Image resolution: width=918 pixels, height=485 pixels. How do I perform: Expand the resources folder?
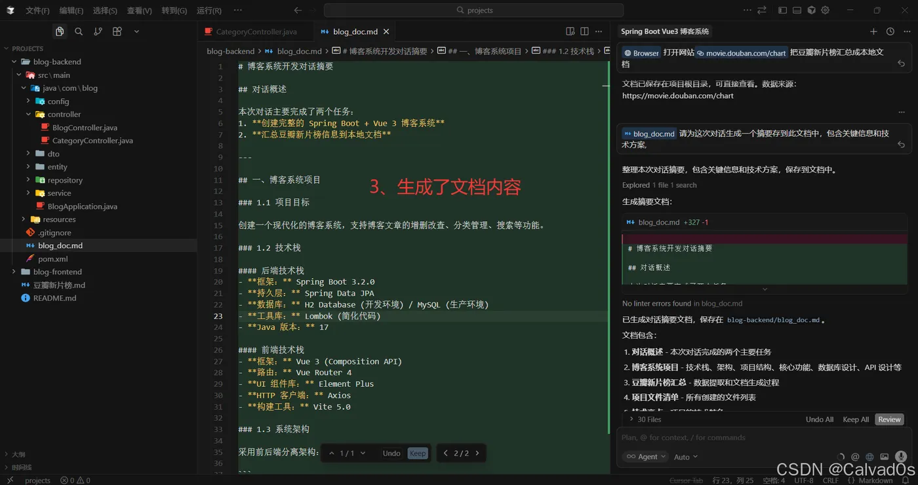click(x=24, y=219)
